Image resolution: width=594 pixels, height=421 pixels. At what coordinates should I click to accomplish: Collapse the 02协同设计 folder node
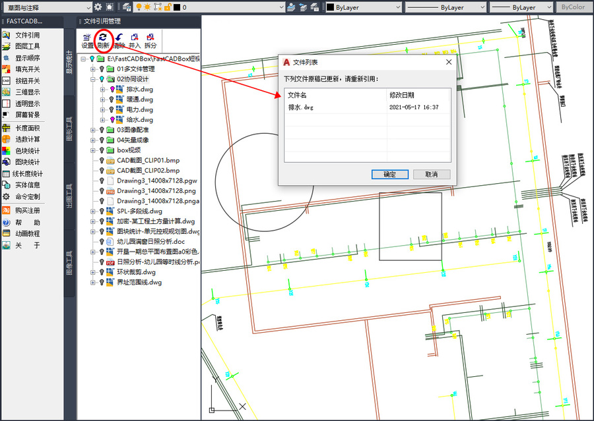93,79
